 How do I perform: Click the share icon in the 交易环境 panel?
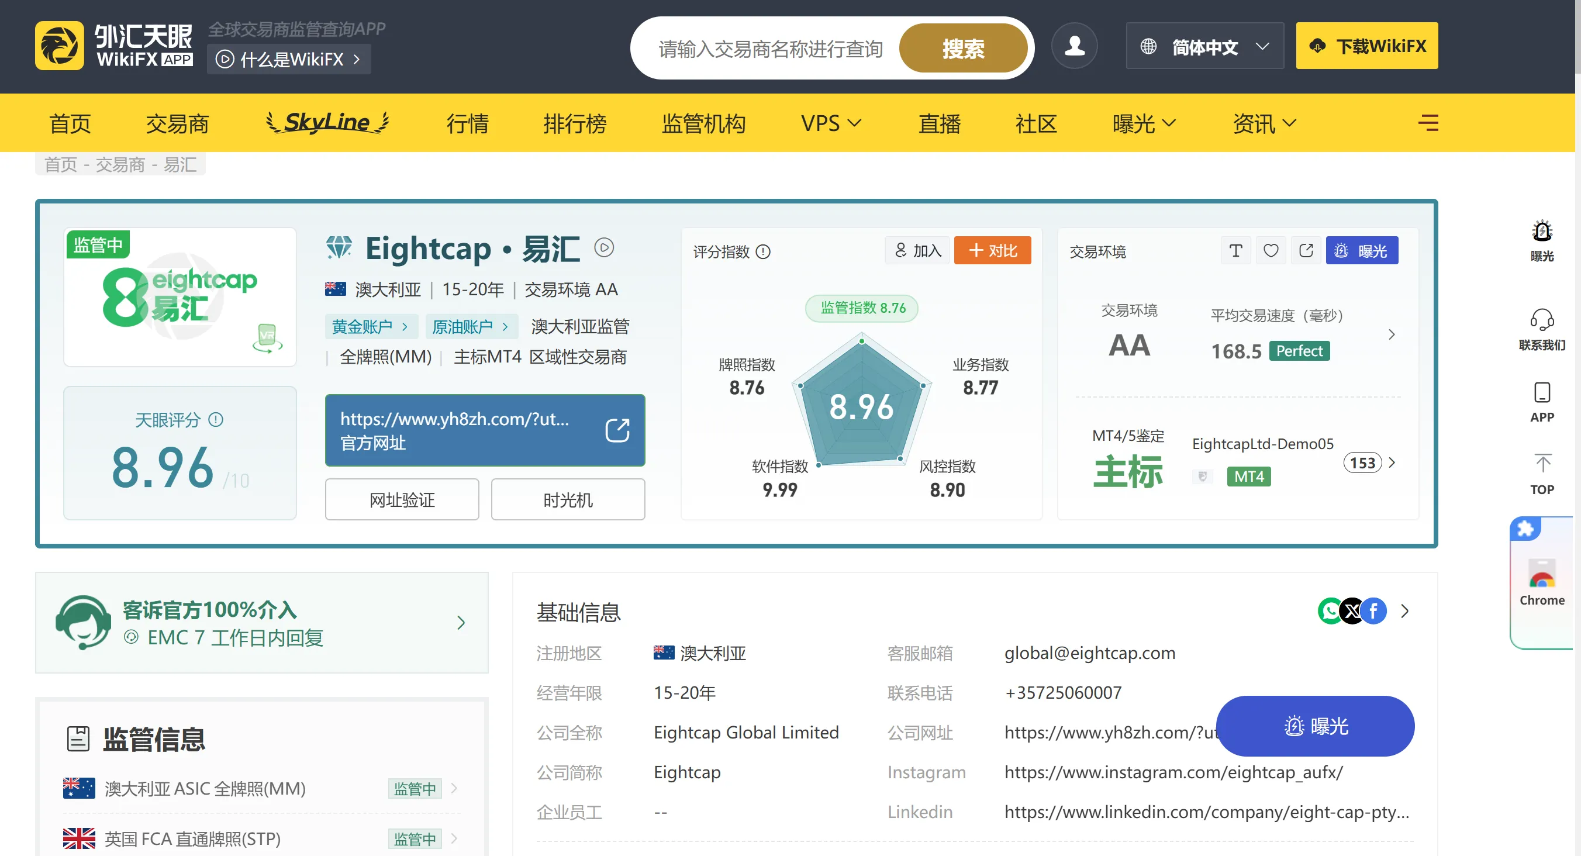(1306, 250)
